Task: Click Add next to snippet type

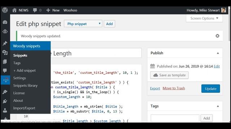Action: click(109, 24)
